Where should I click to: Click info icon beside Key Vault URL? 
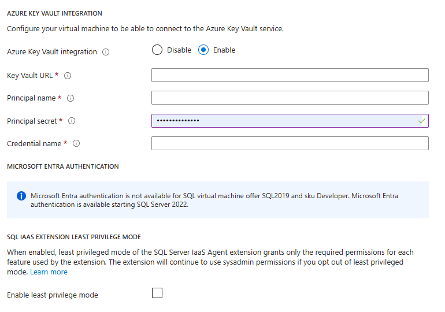pos(68,76)
